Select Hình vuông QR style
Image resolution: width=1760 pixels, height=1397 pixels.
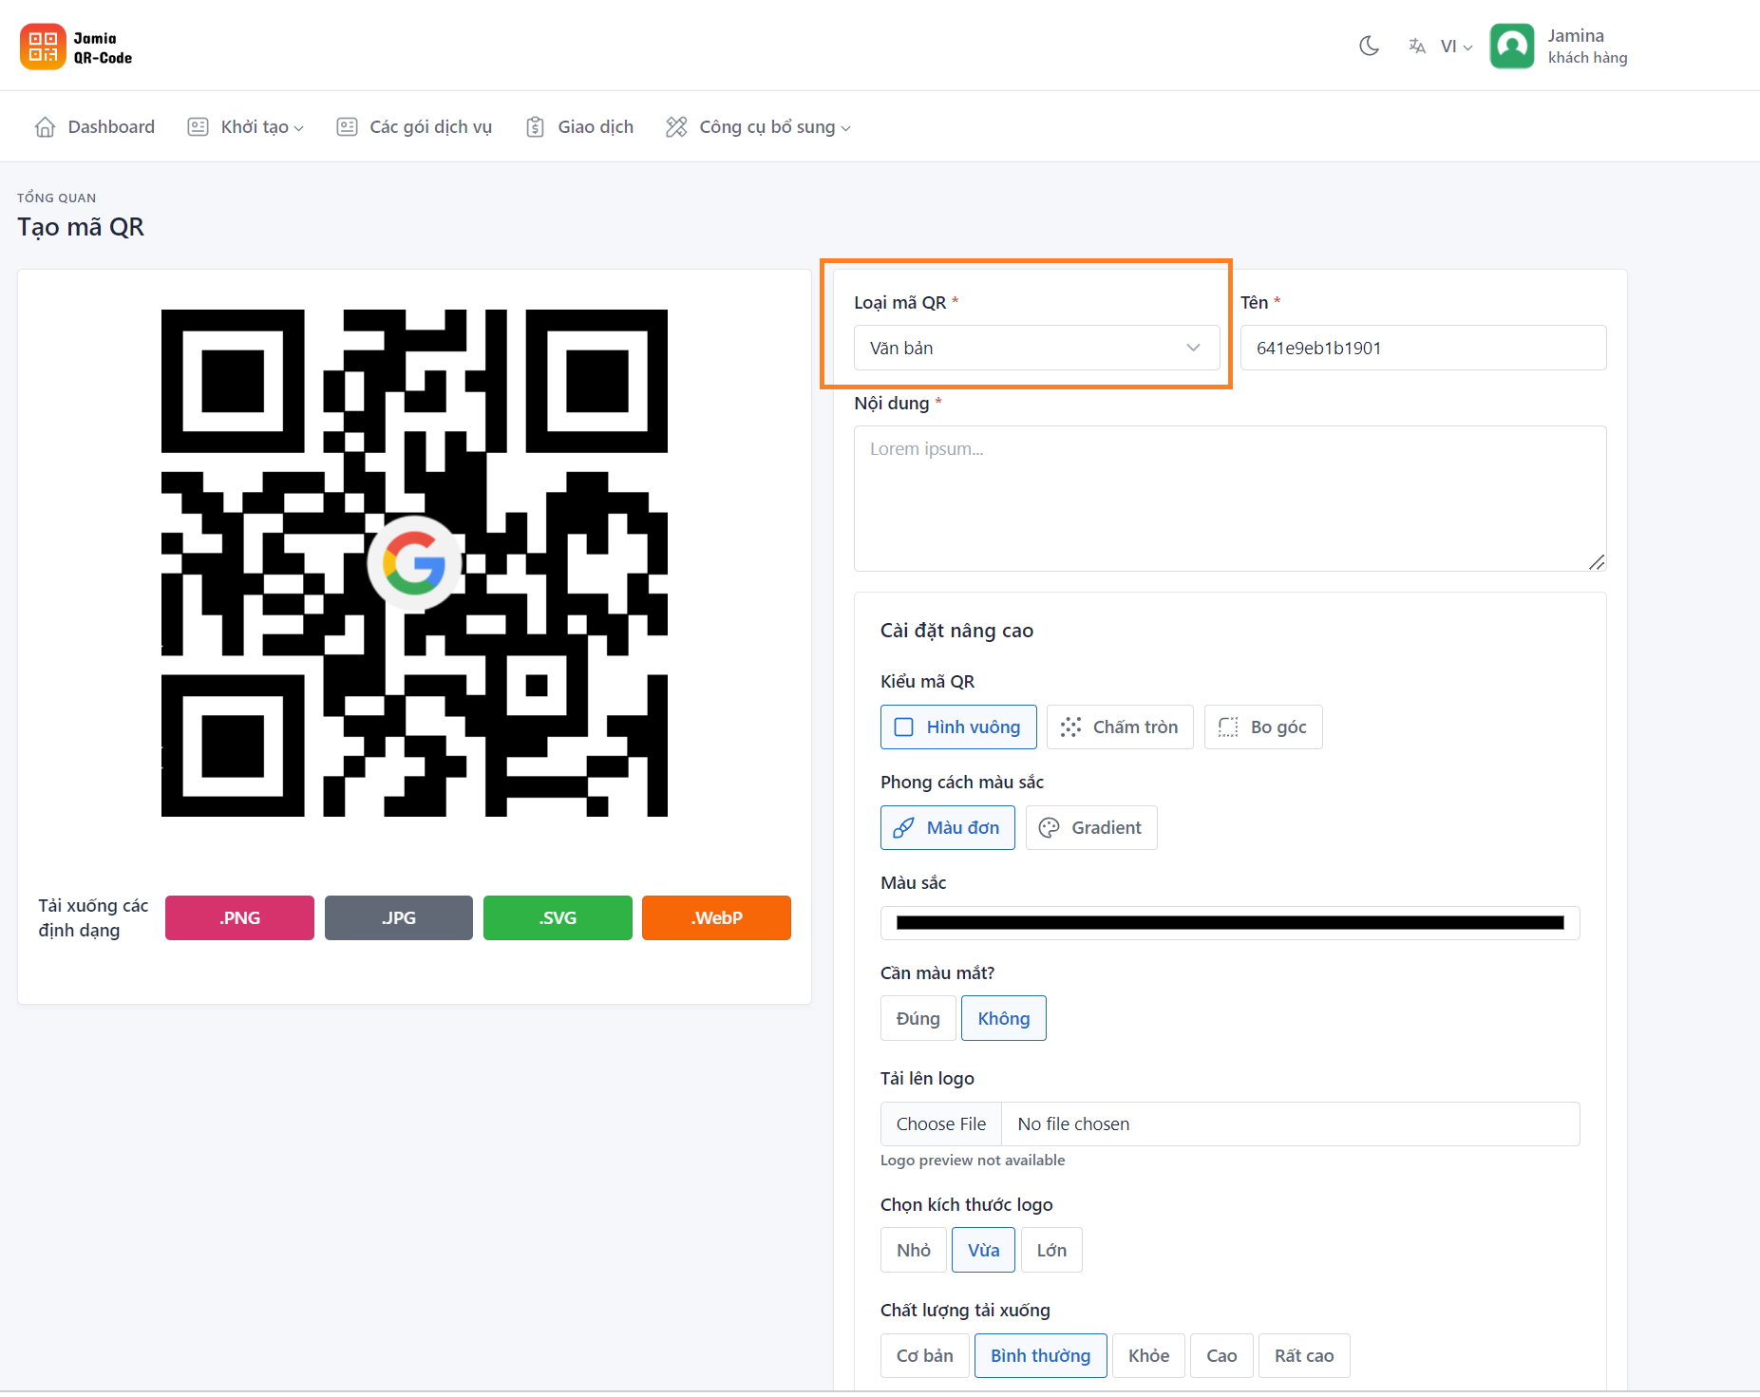click(x=958, y=727)
